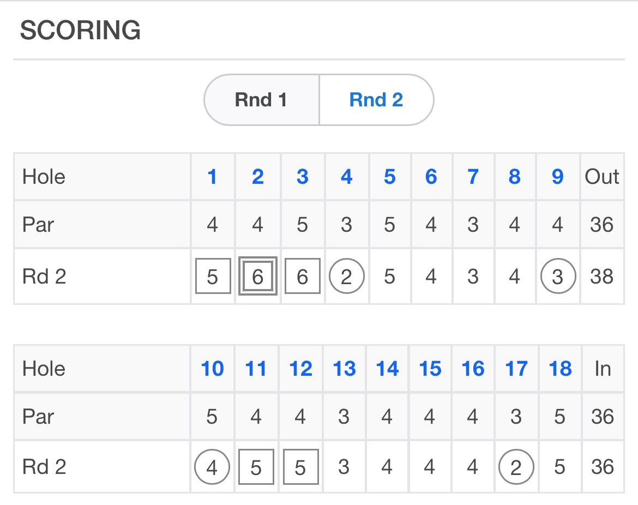
Task: Click hole 4 header link
Action: coord(346,177)
